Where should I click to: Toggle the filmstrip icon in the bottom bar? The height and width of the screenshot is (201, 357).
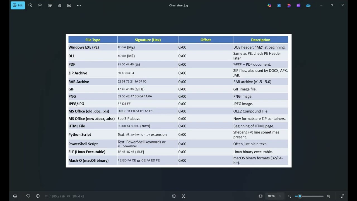point(15,196)
